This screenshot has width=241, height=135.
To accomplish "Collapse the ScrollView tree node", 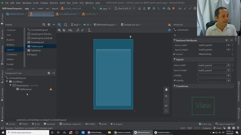I will point(7,82).
